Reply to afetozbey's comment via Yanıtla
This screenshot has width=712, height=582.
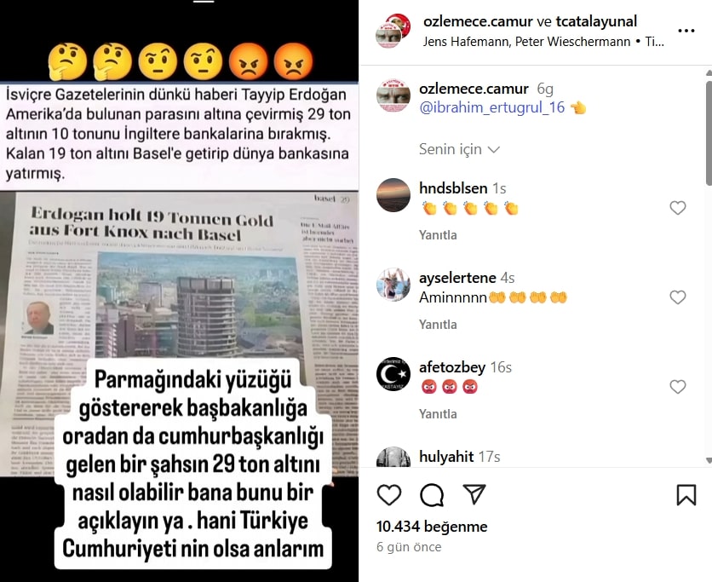(438, 414)
